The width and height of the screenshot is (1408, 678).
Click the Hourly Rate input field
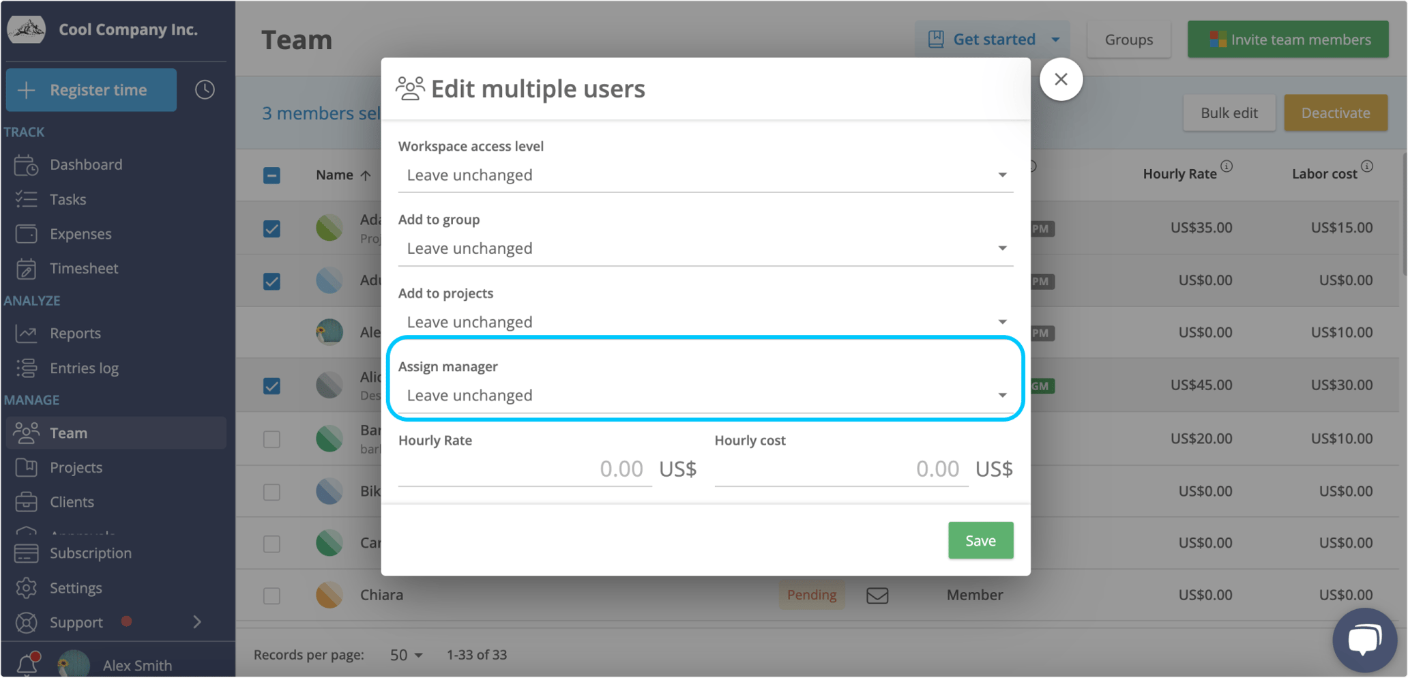525,469
